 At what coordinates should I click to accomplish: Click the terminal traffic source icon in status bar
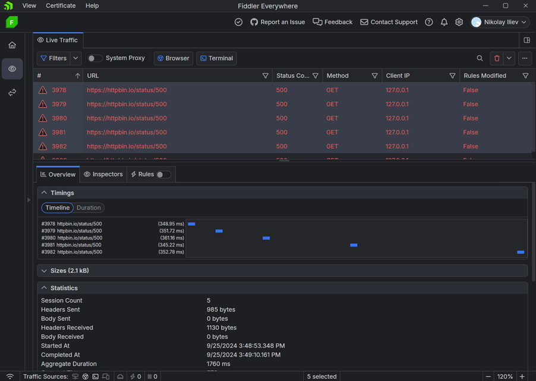point(95,377)
